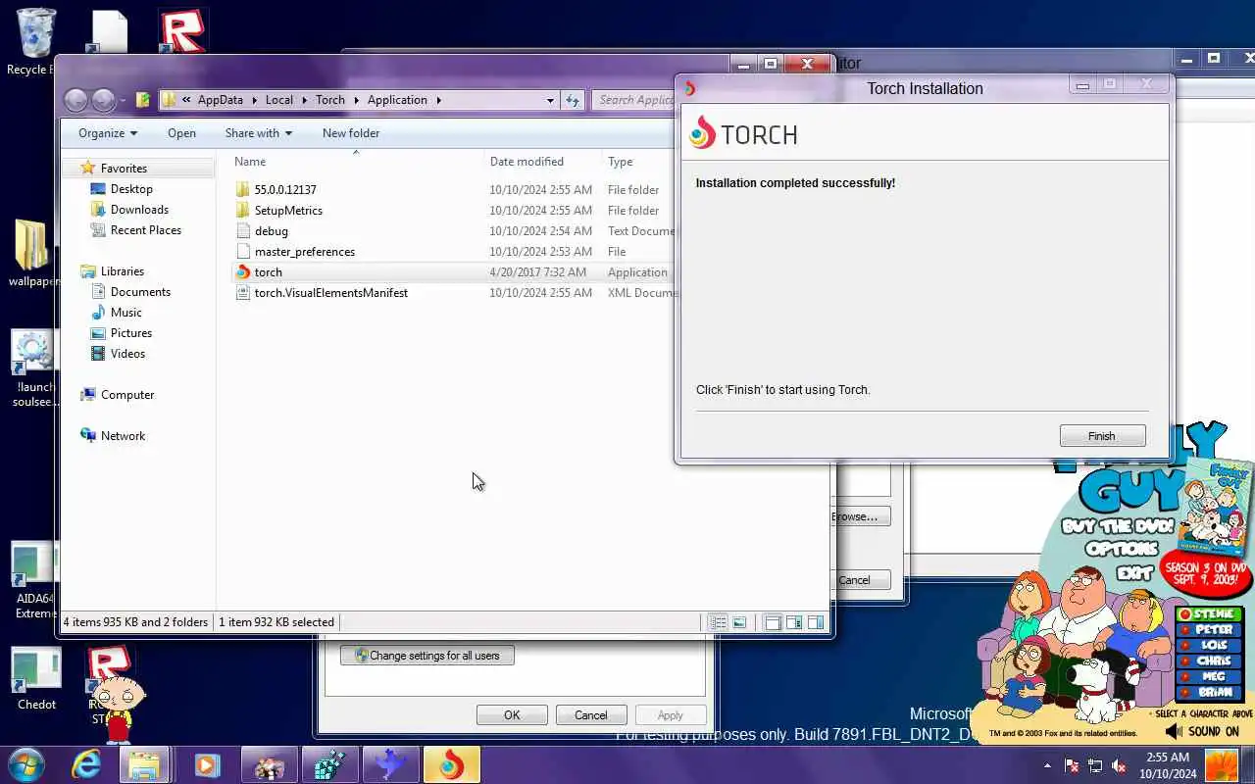Click Application in the breadcrumb path
Image resolution: width=1255 pixels, height=784 pixels.
pyautogui.click(x=397, y=100)
